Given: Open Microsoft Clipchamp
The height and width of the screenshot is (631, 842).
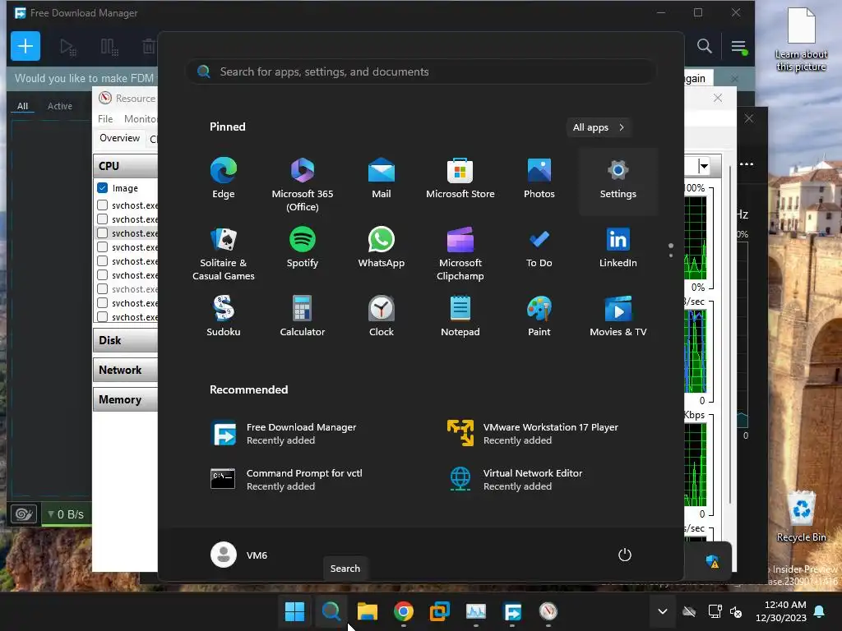Looking at the screenshot, I should [x=460, y=253].
